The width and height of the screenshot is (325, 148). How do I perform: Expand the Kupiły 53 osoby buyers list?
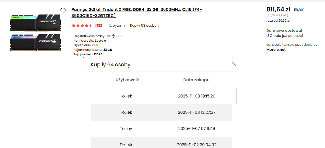coord(145,26)
